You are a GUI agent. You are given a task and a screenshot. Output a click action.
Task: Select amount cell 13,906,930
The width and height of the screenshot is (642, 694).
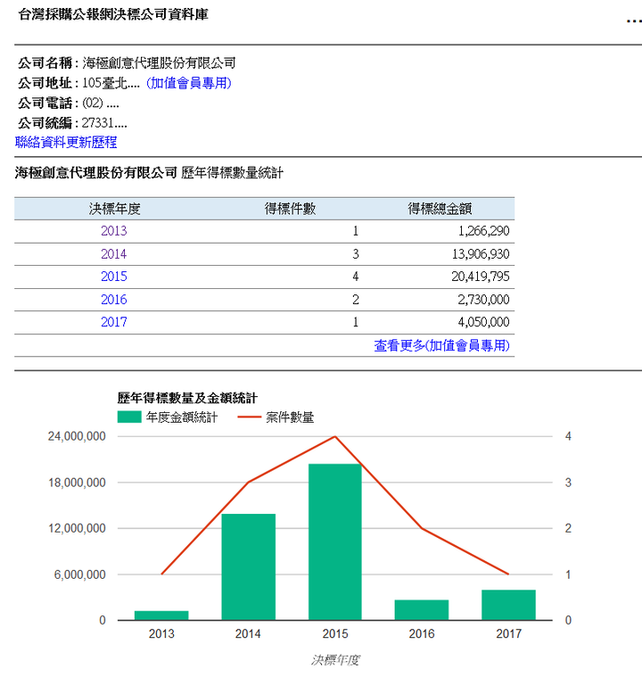481,254
